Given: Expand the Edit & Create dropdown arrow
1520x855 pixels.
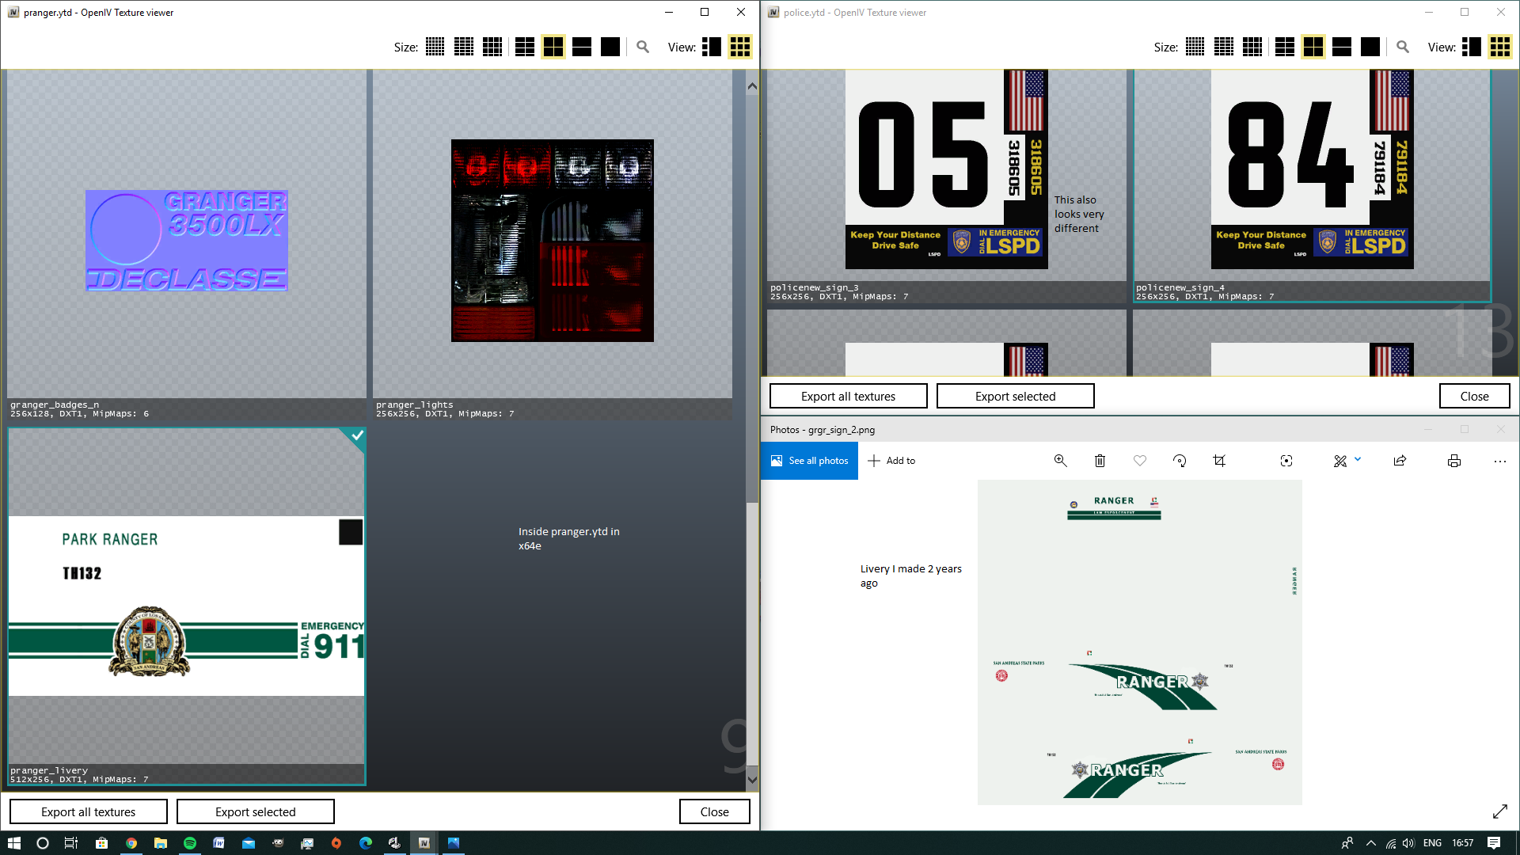Looking at the screenshot, I should [x=1358, y=459].
